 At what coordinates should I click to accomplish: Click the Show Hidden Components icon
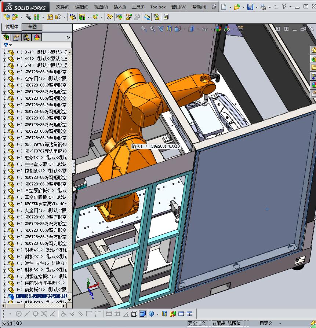(x=73, y=17)
